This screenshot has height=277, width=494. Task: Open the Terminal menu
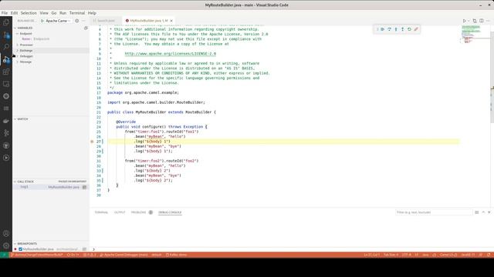(x=77, y=13)
